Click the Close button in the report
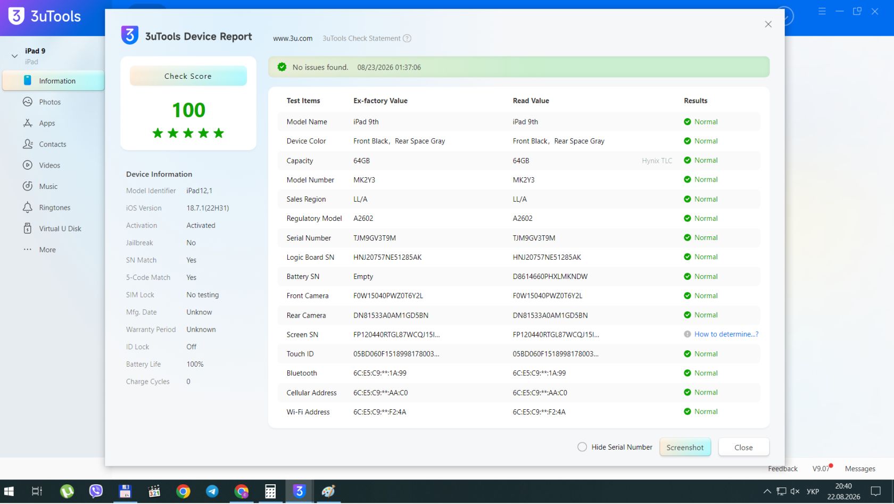This screenshot has width=894, height=504. tap(743, 447)
